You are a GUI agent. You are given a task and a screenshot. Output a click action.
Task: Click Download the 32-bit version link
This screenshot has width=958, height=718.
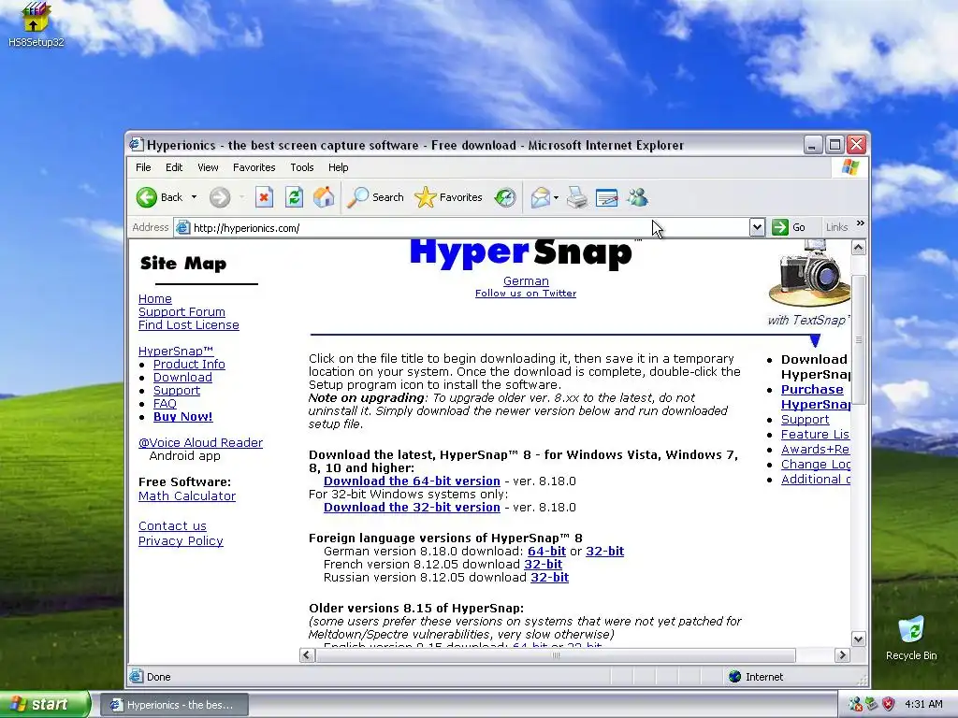412,508
